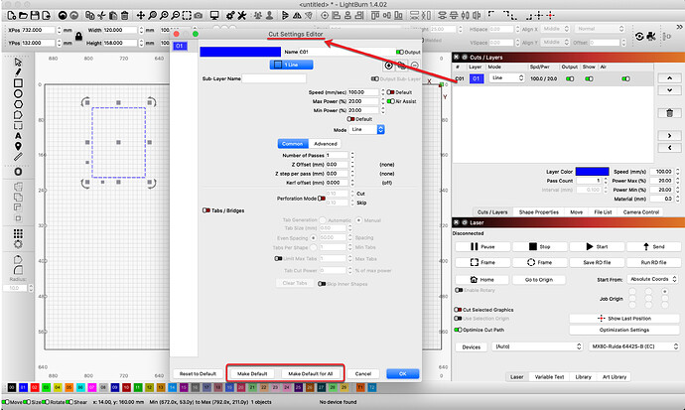Select the Ellipse tool
The height and width of the screenshot is (410, 685).
click(x=18, y=93)
